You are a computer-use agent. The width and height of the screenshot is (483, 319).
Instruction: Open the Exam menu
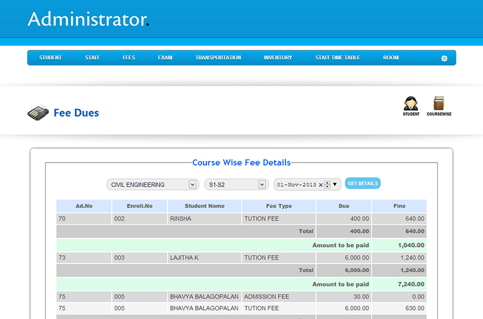tap(165, 58)
